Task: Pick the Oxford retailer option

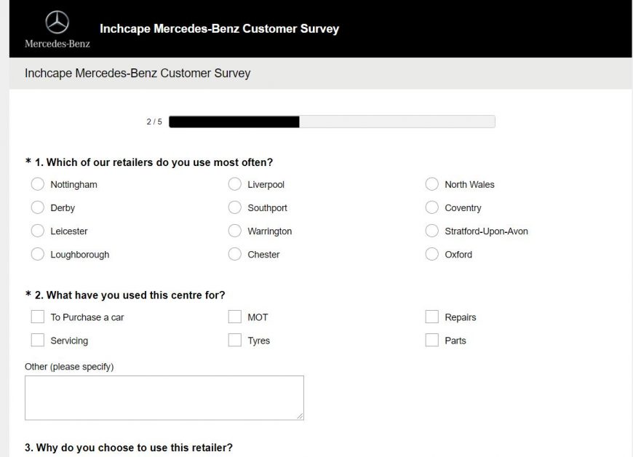Action: pos(432,255)
